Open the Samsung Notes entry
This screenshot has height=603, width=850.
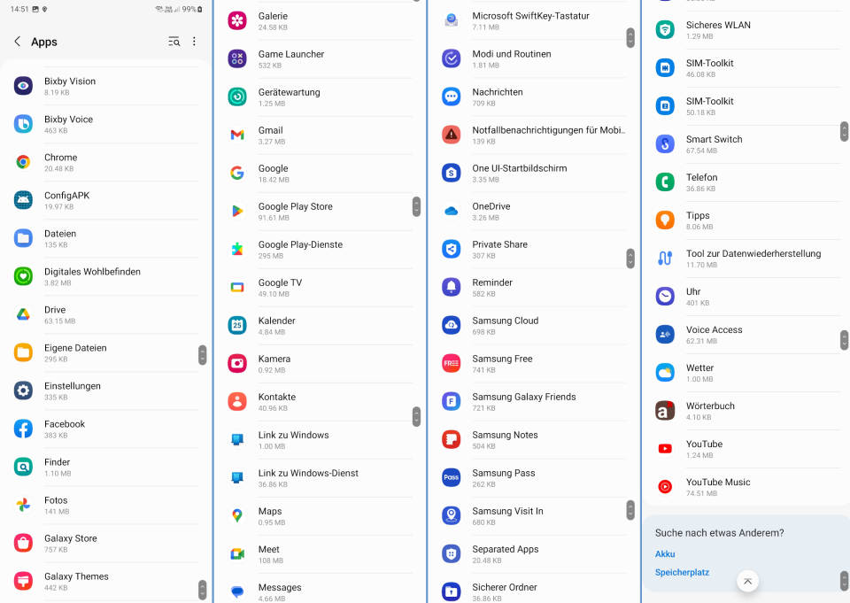pyautogui.click(x=534, y=440)
